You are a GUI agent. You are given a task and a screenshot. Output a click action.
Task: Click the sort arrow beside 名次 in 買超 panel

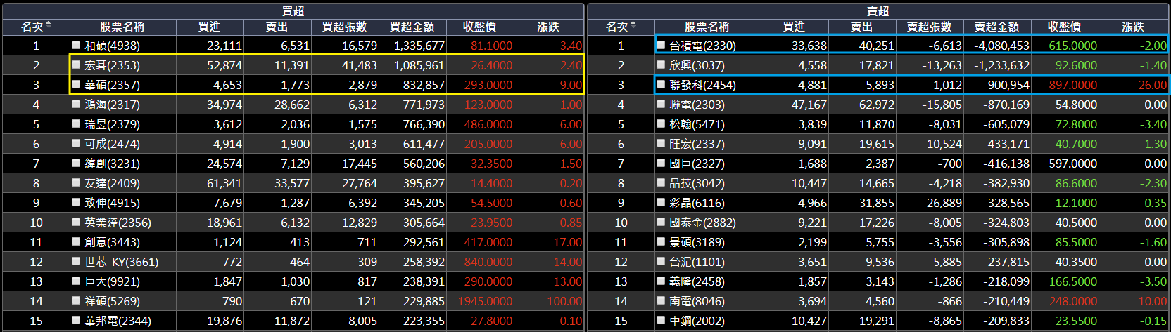(x=48, y=26)
